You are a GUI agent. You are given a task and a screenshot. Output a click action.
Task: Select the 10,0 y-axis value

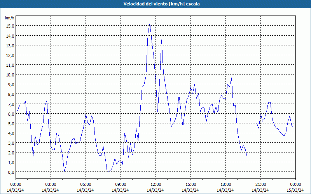10,75
